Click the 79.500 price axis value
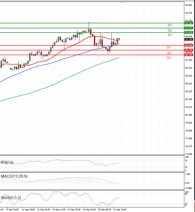 pos(189,123)
